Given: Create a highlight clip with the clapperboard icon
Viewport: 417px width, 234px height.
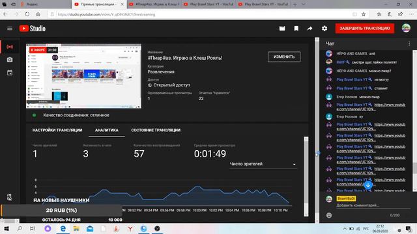Looking at the screenshot, I should [x=282, y=29].
